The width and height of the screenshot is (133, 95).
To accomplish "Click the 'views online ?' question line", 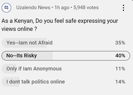I will (19, 29).
